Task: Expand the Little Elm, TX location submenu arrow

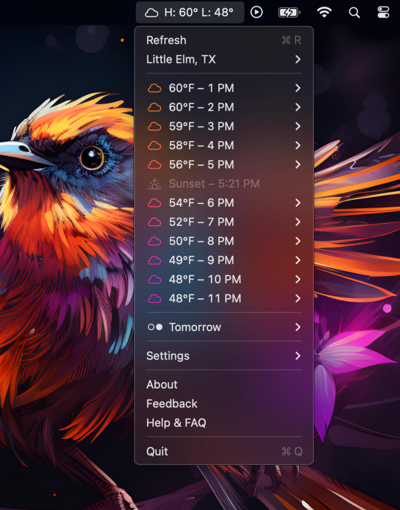Action: pyautogui.click(x=298, y=60)
